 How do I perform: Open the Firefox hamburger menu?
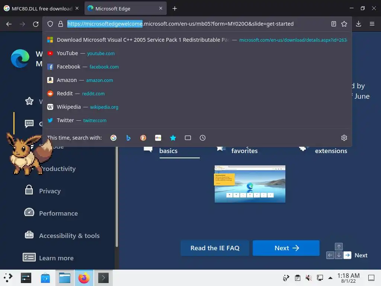pos(372,24)
